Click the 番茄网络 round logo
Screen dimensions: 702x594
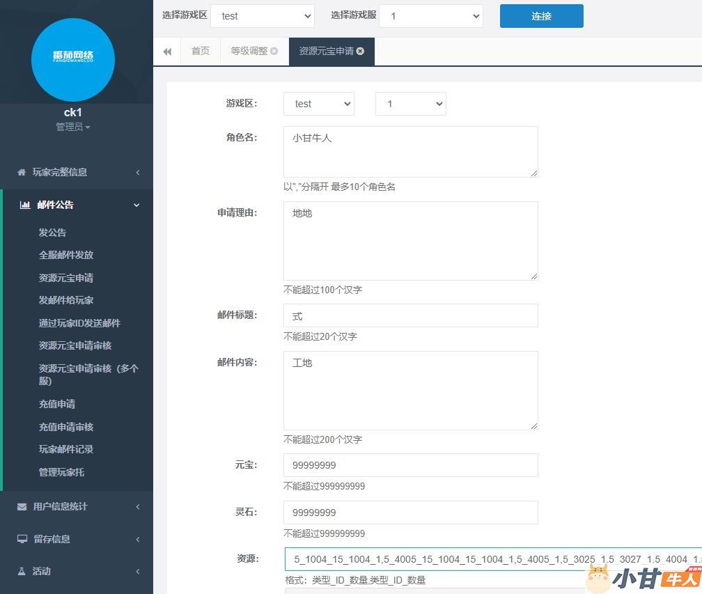pyautogui.click(x=73, y=60)
